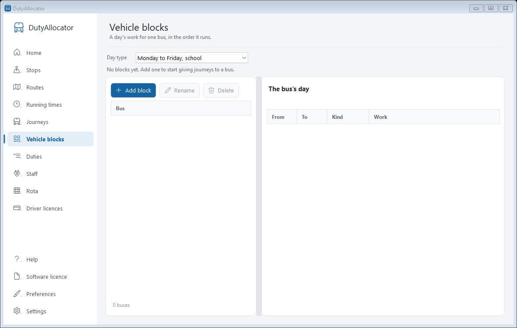This screenshot has height=328, width=517.
Task: Click the Delete button label
Action: point(226,90)
